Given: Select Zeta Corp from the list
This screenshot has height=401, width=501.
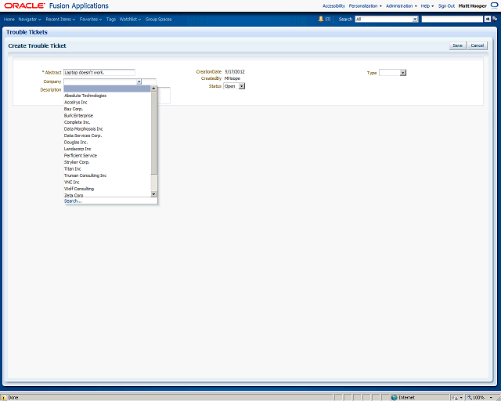Looking at the screenshot, I should pos(107,195).
